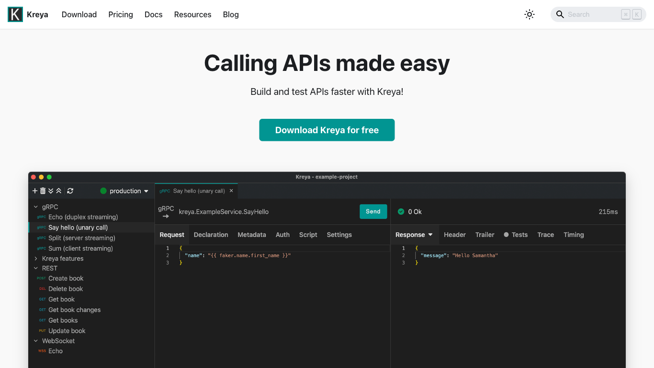This screenshot has height=368, width=654.
Task: Expand the Kreya features folder
Action: tap(36, 259)
